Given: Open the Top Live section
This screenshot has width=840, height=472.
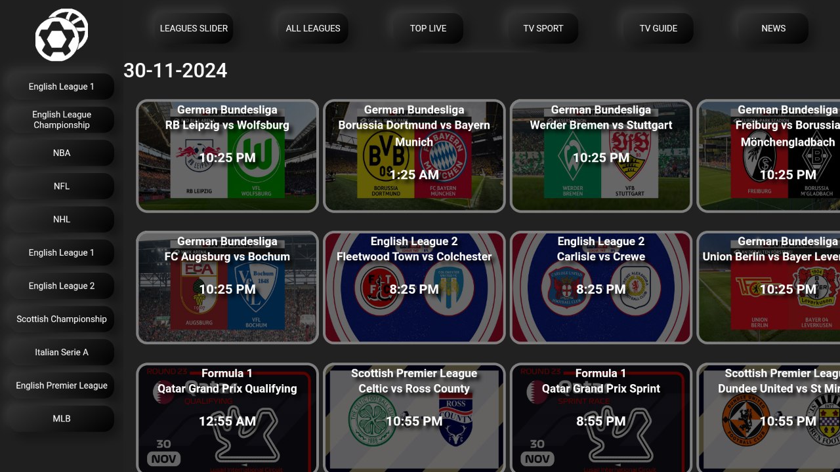Looking at the screenshot, I should click(428, 28).
